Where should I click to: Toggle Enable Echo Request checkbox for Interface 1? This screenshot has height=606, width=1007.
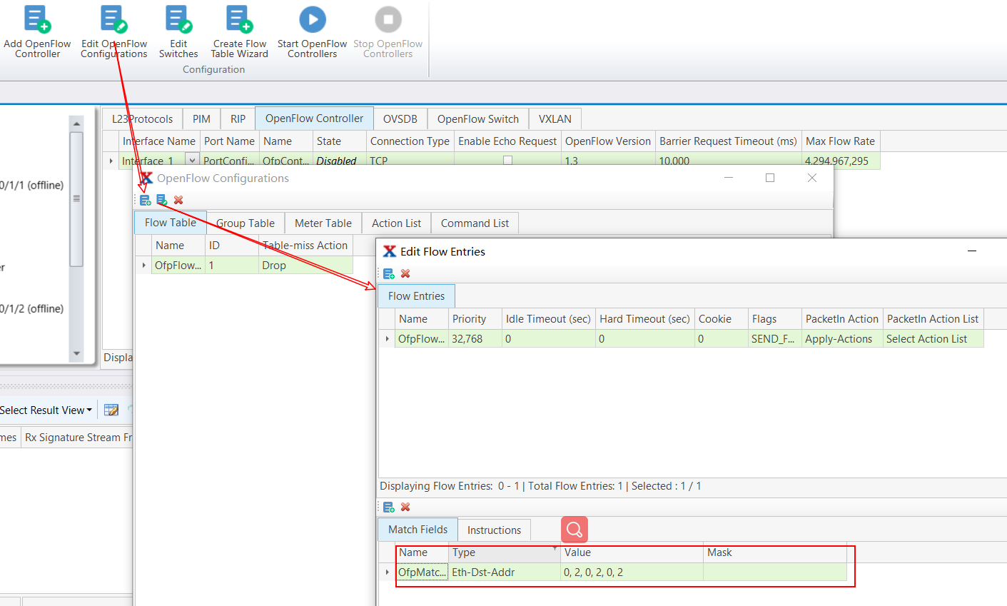507,161
